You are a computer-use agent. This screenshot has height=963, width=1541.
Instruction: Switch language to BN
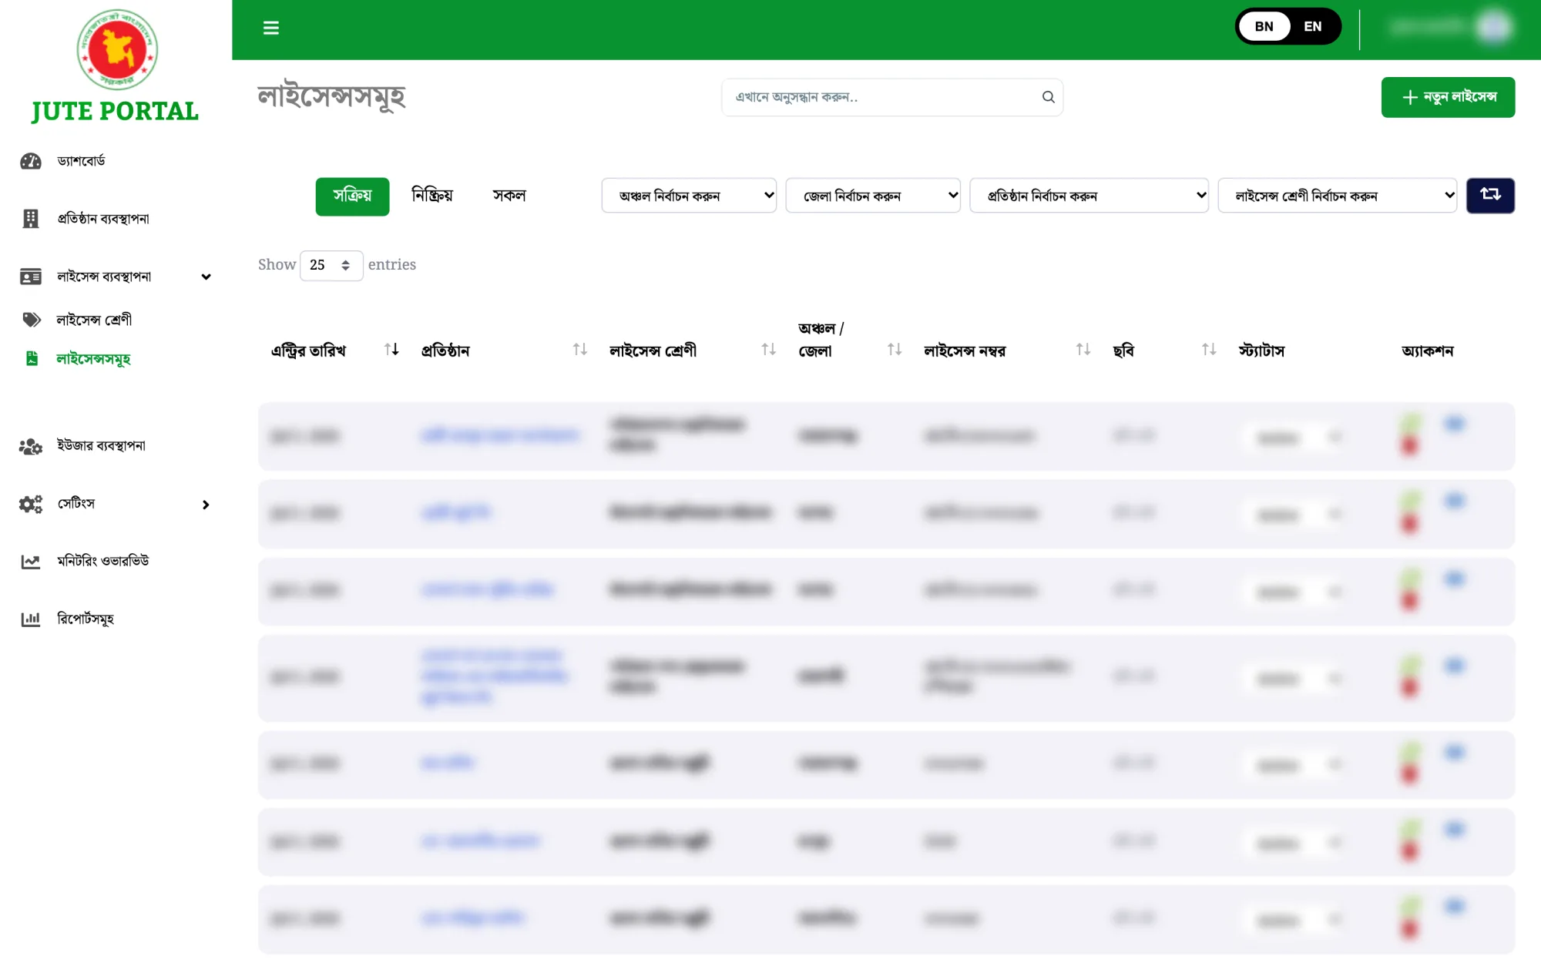click(1264, 26)
